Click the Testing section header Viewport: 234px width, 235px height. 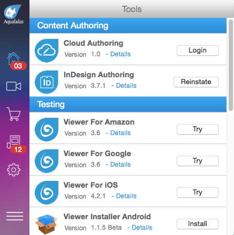[x=128, y=104]
